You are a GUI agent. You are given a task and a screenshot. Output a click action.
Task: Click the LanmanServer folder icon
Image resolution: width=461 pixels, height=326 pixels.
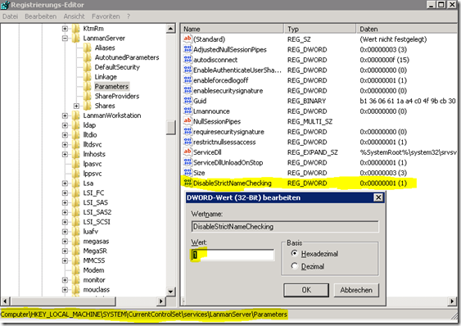click(x=76, y=38)
